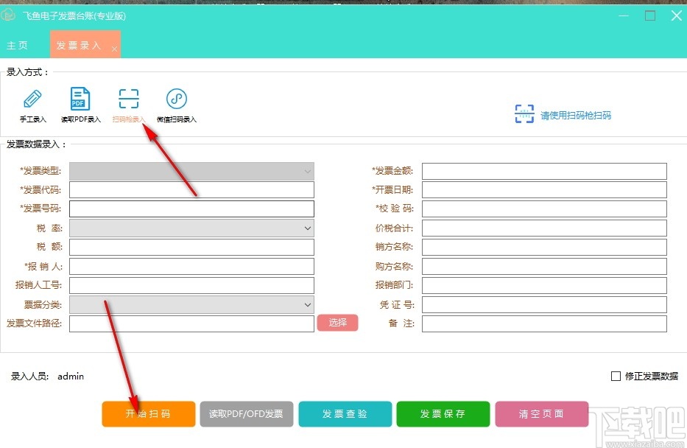687x448 pixels.
Task: Click the Feiyu app logo icon
Action: (x=10, y=15)
